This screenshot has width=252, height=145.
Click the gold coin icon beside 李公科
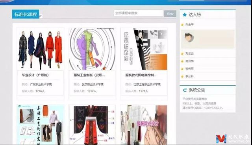pos(182,77)
